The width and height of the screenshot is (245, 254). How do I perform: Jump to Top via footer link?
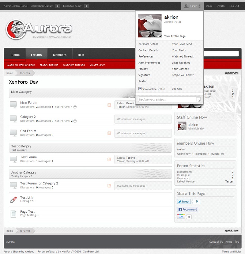pos(237,242)
